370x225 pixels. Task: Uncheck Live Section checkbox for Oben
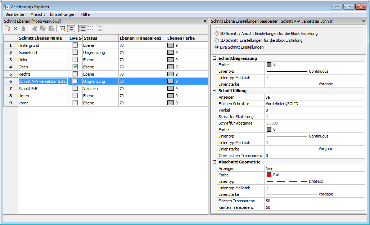pos(75,67)
